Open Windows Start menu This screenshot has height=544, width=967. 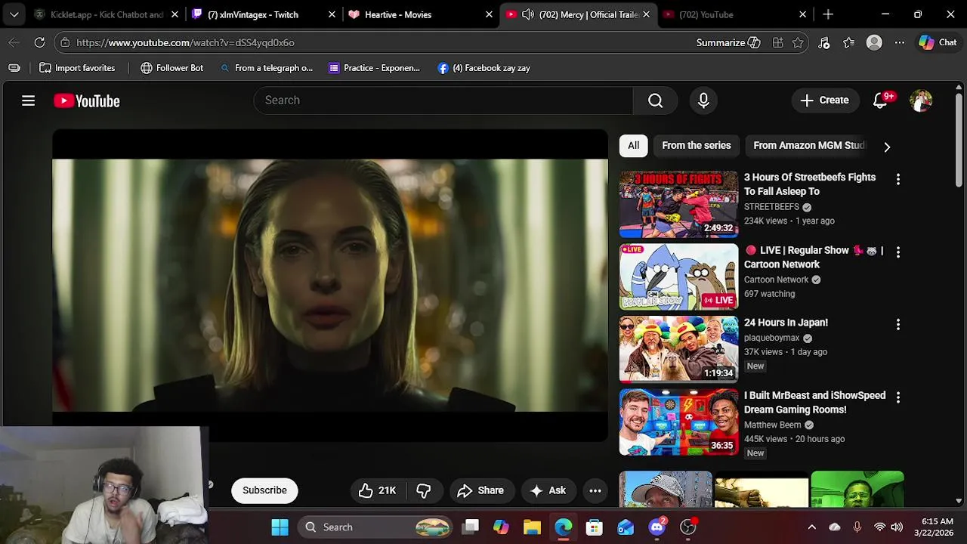(280, 527)
